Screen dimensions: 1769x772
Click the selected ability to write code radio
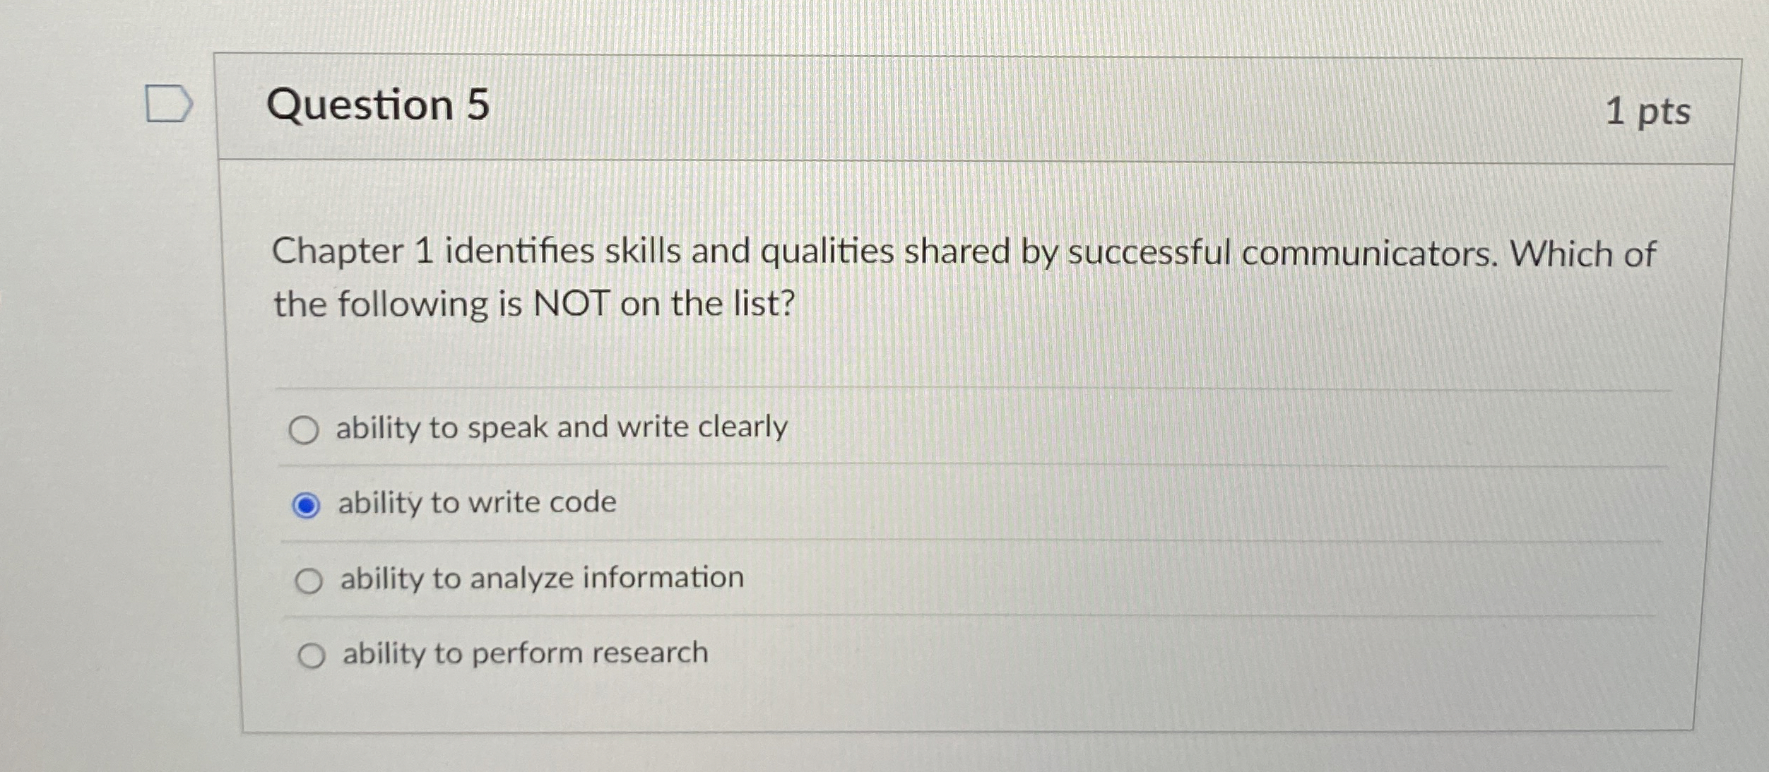(x=308, y=502)
